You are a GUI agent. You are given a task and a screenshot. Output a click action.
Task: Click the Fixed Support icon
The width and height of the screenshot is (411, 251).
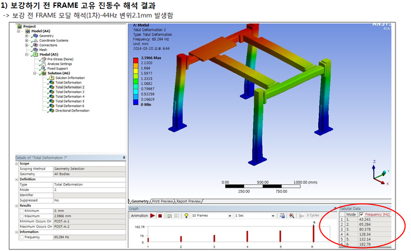click(x=43, y=68)
